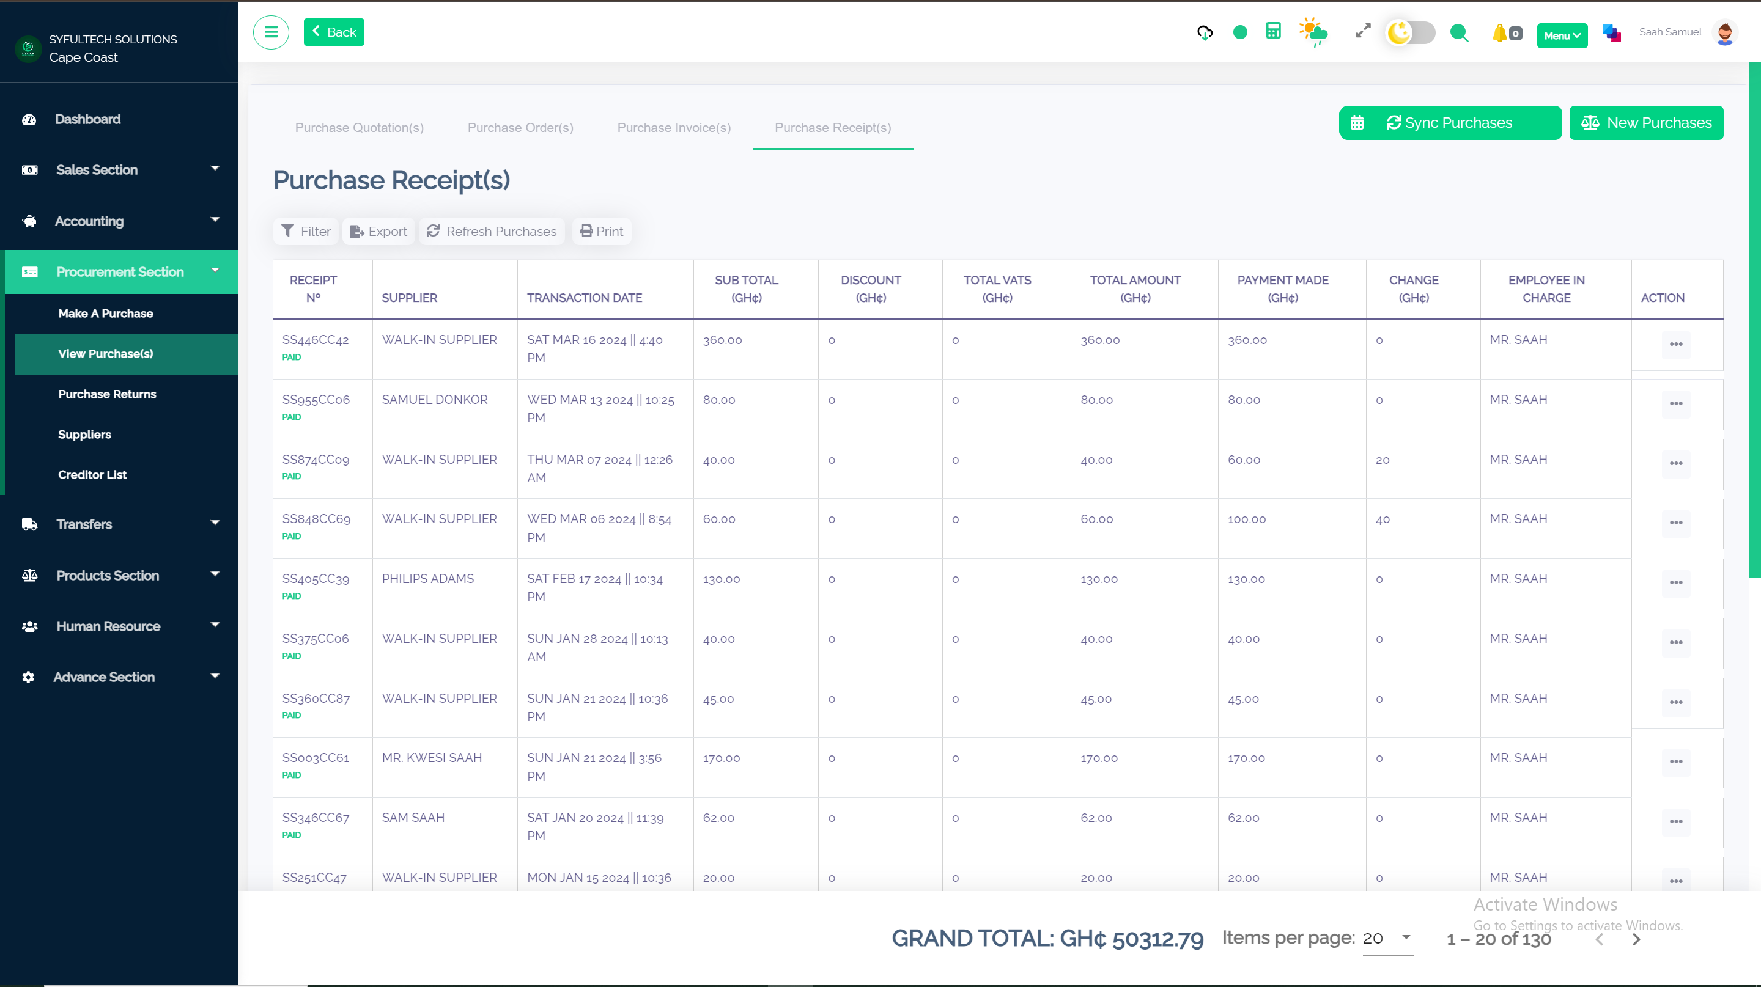Click the blue chat bubbles icon

[x=1611, y=33]
